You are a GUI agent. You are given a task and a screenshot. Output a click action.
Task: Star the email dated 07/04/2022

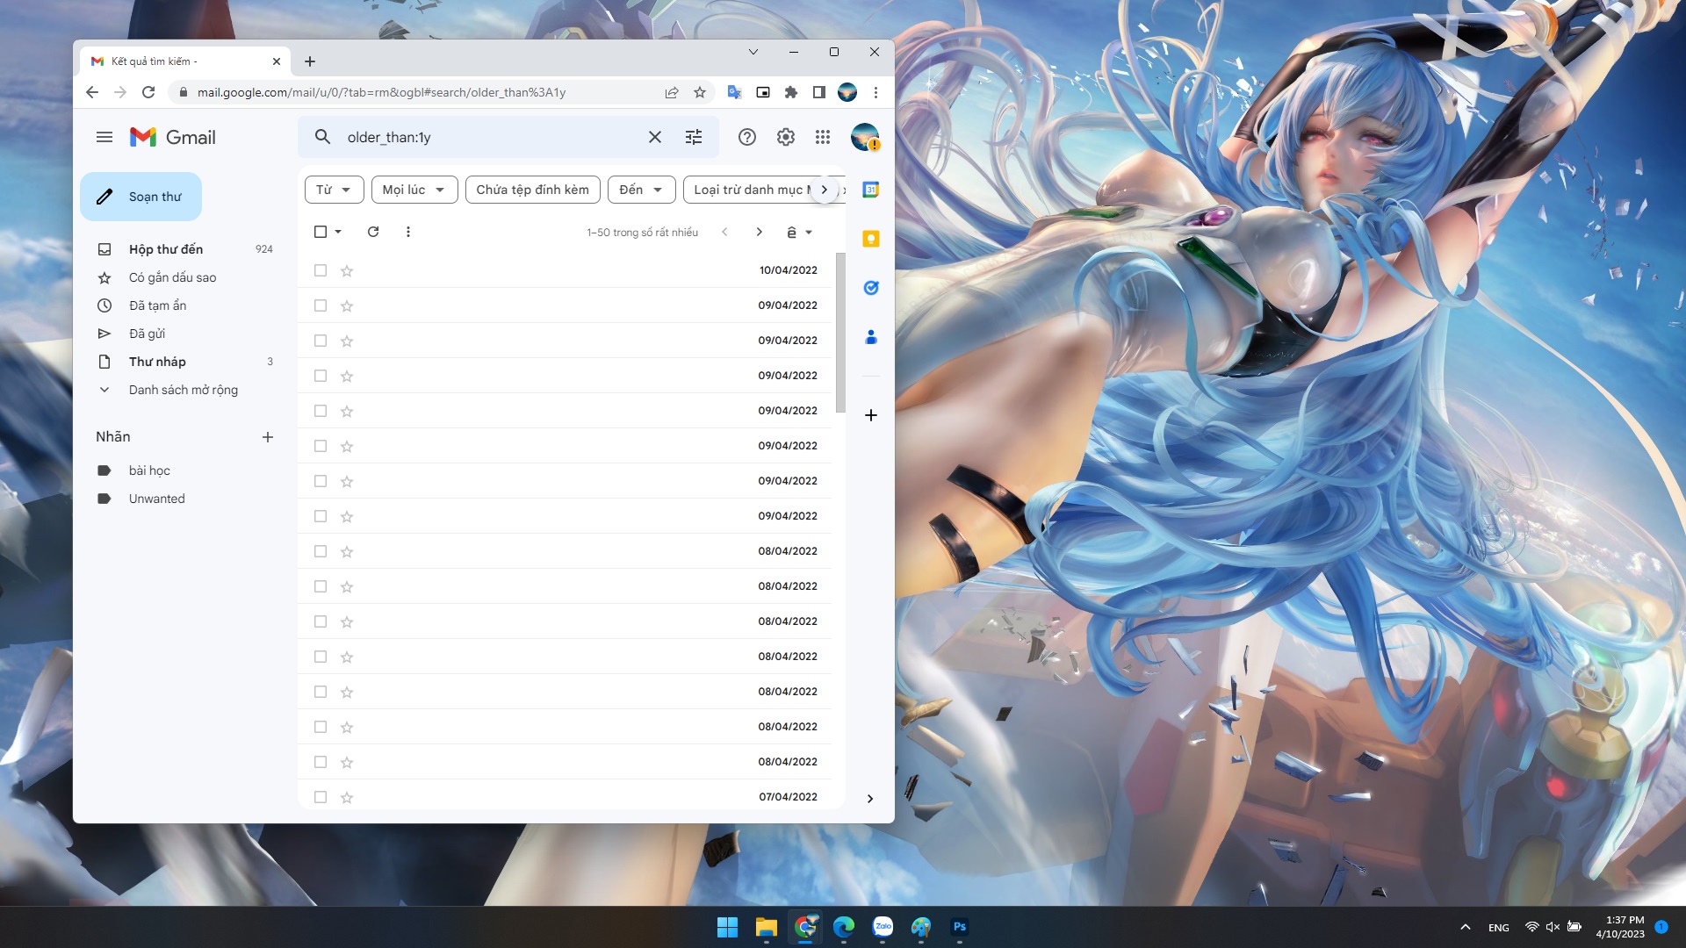pyautogui.click(x=347, y=797)
